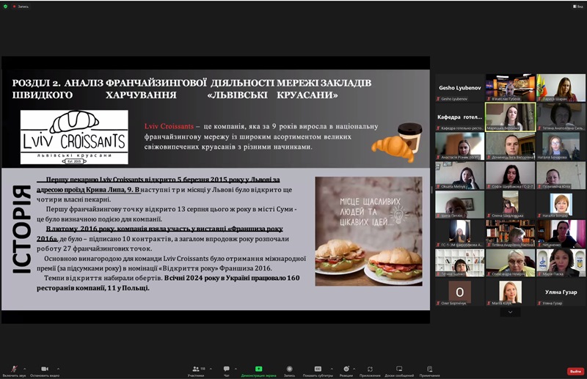Image resolution: width=587 pixels, height=379 pixels.
Task: Click croissant and coffee cup illustration
Action: click(x=397, y=142)
